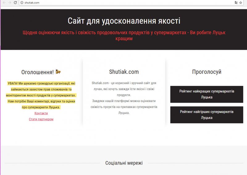Open site information icon beside URL
Viewport: 247px width, 175px height.
(22, 2)
